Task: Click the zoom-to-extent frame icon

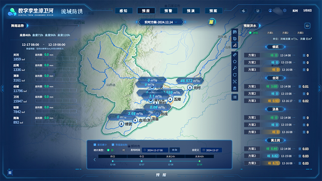Action: point(235,82)
